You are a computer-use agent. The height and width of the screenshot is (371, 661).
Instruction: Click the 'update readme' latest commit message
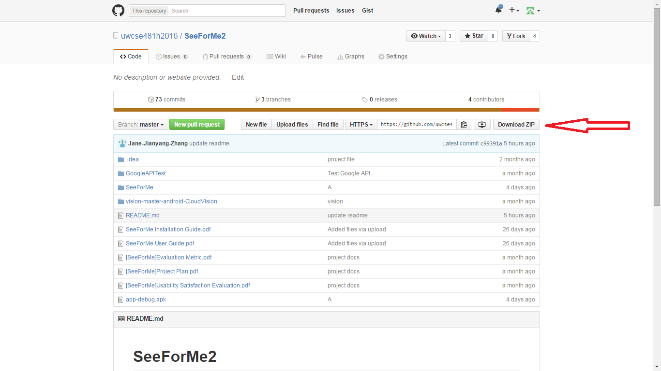209,143
